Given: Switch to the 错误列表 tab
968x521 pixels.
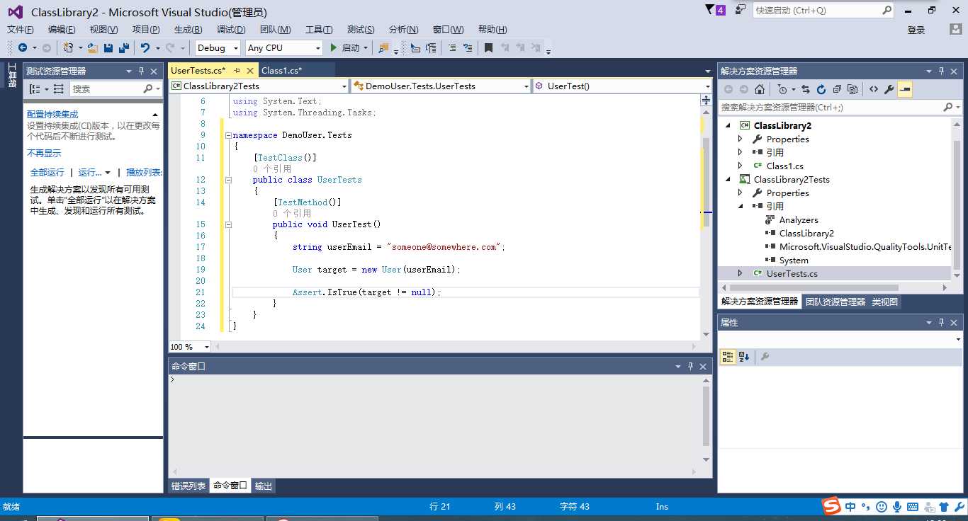Looking at the screenshot, I should coord(188,486).
